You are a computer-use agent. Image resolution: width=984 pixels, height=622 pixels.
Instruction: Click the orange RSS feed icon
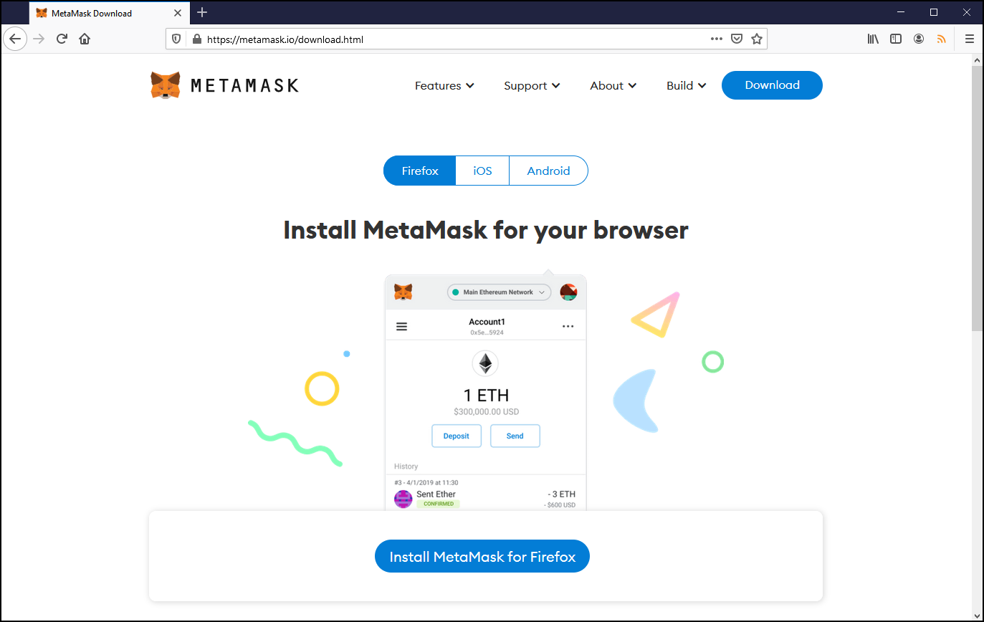tap(942, 39)
